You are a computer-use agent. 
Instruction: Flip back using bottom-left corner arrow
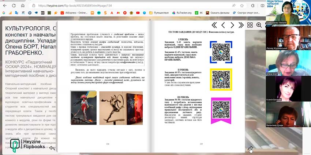(52, 148)
